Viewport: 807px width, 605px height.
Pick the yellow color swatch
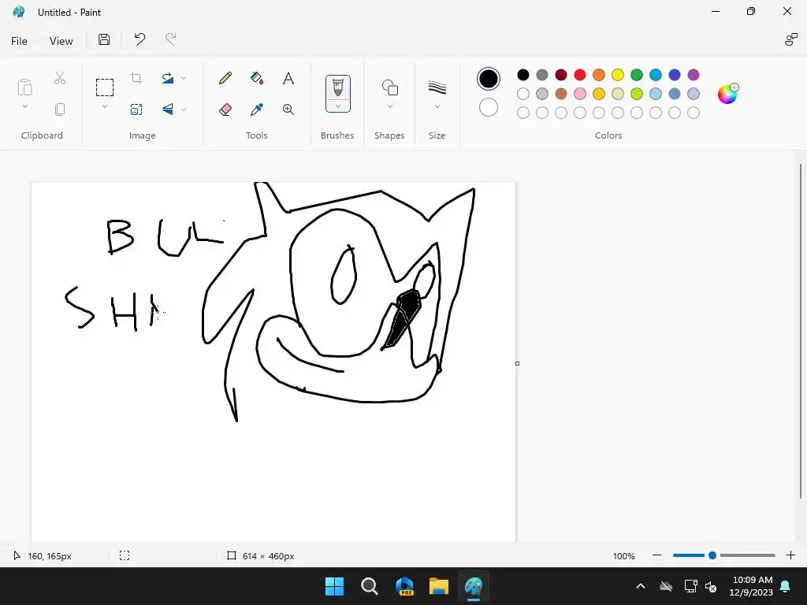[618, 75]
